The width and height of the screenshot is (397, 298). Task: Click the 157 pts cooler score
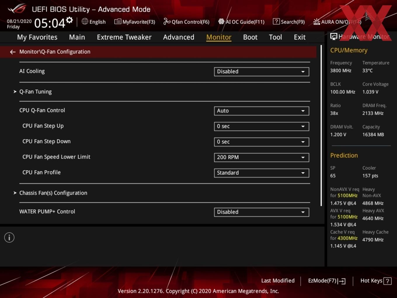pyautogui.click(x=370, y=176)
